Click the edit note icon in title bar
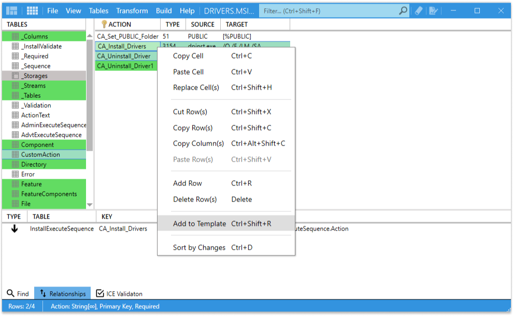The height and width of the screenshot is (316, 513). tap(433, 11)
